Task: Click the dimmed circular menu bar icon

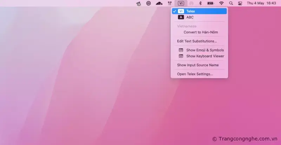Action: pyautogui.click(x=191, y=3)
